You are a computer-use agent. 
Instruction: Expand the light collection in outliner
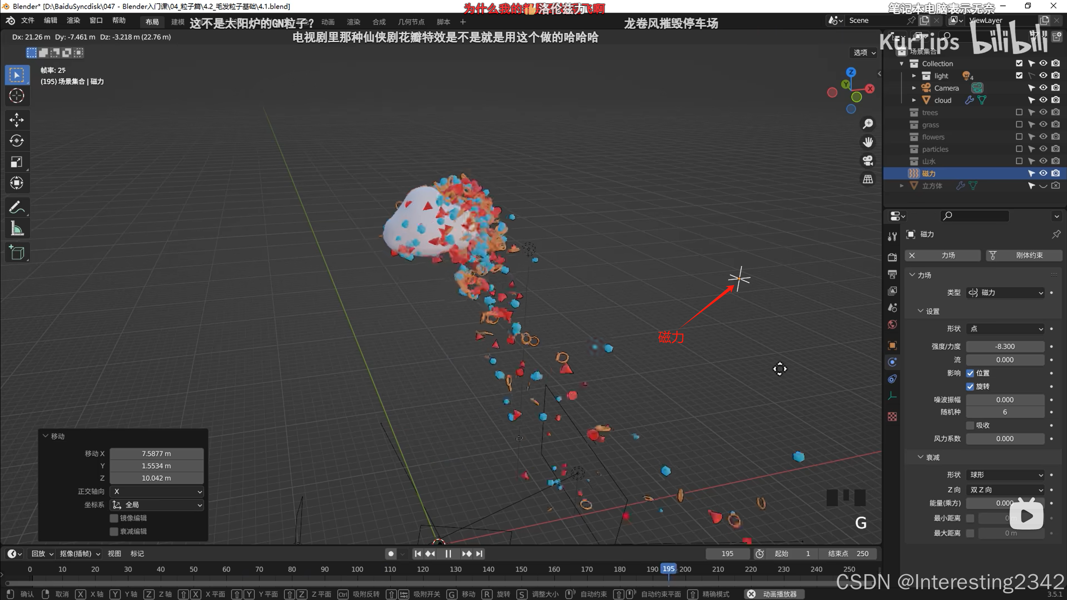click(x=914, y=76)
